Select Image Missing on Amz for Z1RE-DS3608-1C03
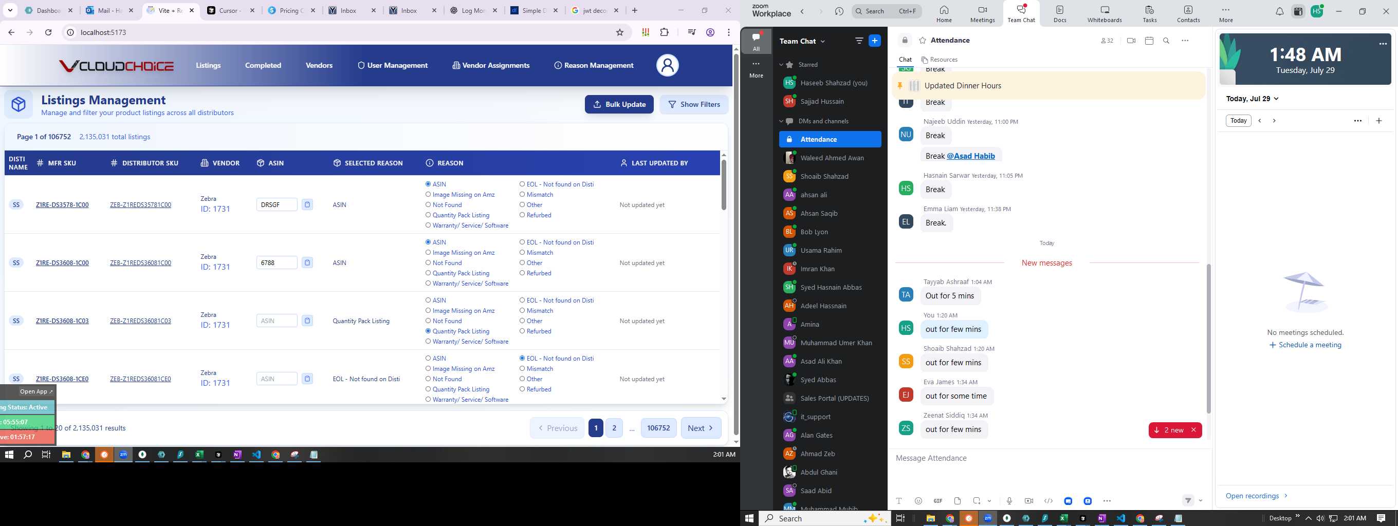Viewport: 1398px width, 526px height. 428,311
